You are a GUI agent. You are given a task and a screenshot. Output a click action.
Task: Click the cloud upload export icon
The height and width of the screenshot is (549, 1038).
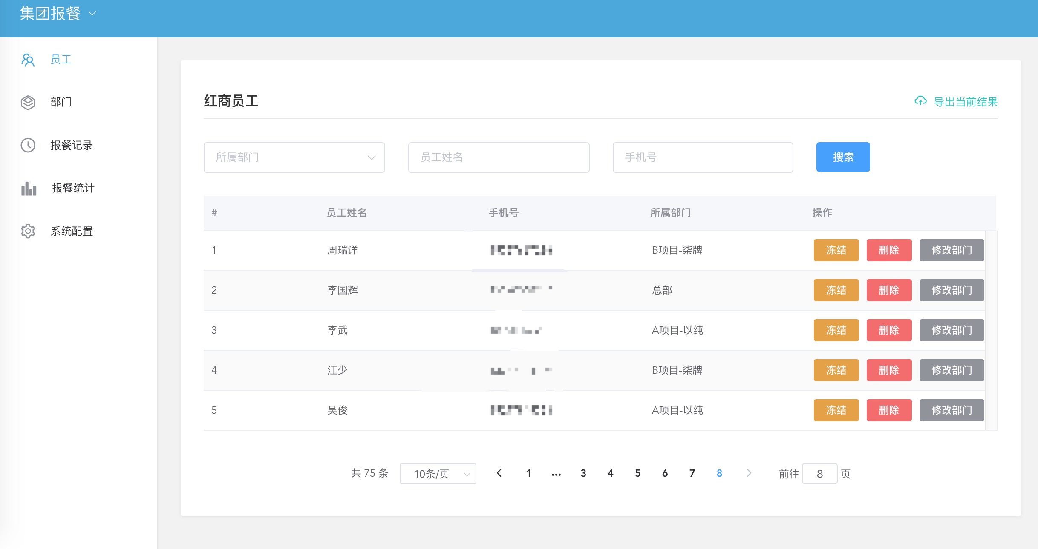coord(920,101)
